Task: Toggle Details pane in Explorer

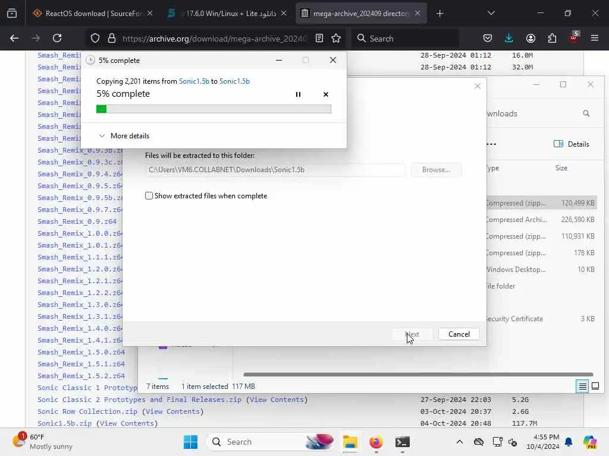Action: pyautogui.click(x=572, y=144)
